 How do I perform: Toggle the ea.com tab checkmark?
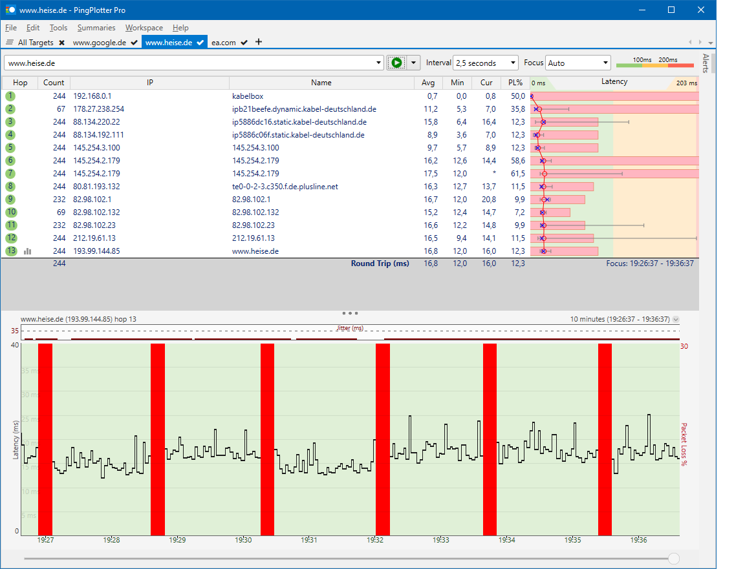pos(244,43)
